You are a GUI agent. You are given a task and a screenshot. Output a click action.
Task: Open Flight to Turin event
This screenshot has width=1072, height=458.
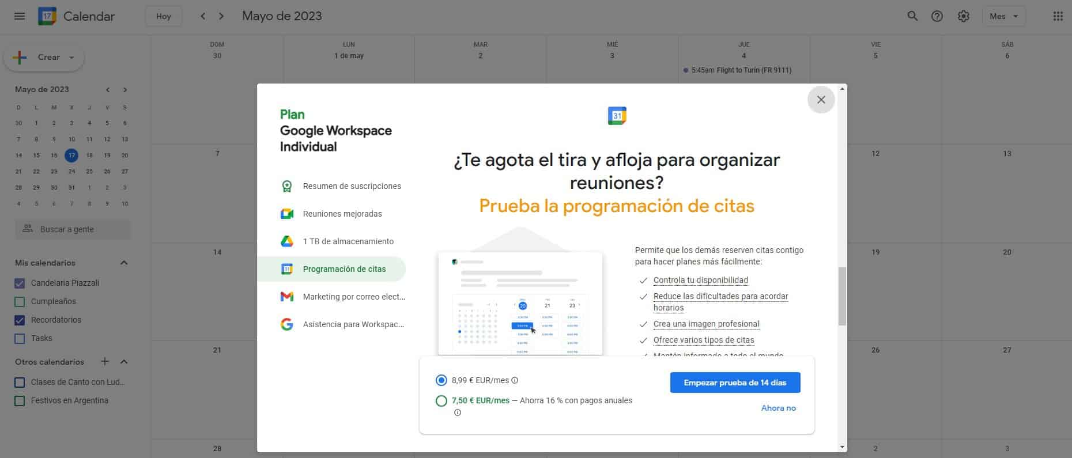pyautogui.click(x=743, y=70)
